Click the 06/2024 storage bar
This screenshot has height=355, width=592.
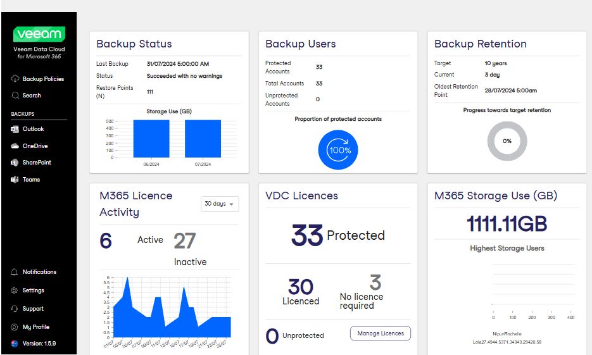coord(151,139)
